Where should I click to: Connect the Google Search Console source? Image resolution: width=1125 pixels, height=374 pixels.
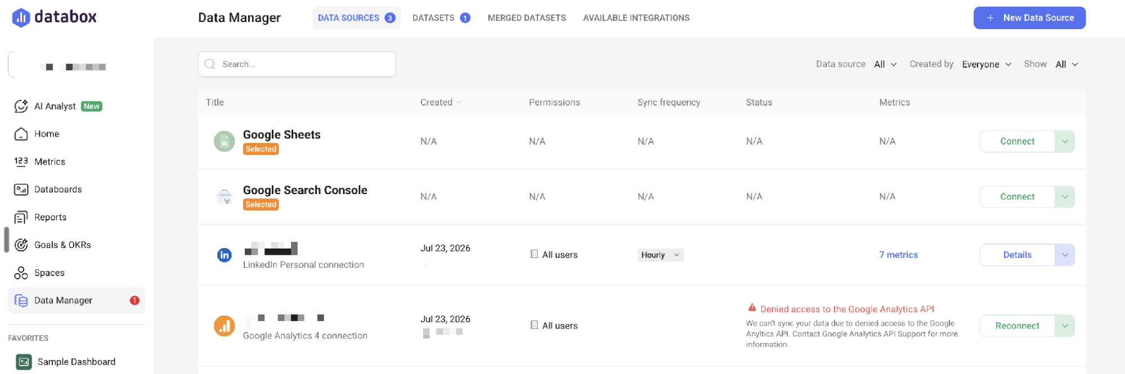(1017, 197)
